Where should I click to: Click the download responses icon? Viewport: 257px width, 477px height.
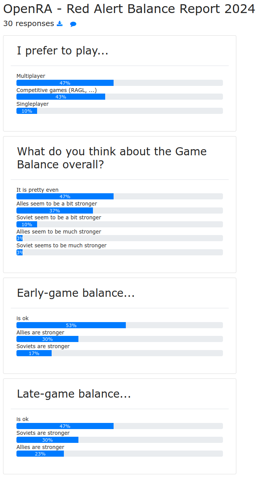point(60,24)
